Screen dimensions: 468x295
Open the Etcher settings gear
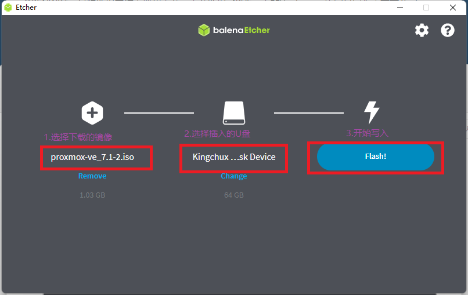[x=422, y=30]
